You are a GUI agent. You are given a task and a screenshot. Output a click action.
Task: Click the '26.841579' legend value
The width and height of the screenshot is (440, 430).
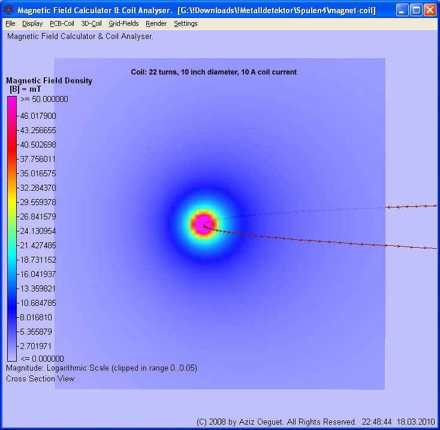coord(38,216)
